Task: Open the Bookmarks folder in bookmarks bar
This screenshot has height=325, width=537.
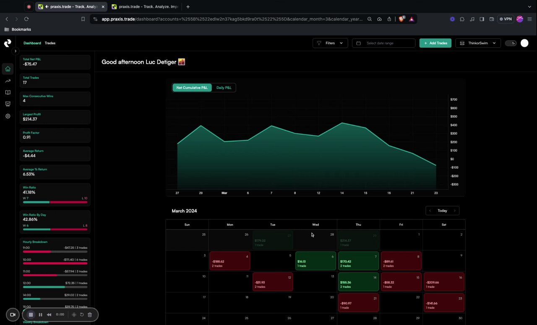Action: [x=18, y=29]
